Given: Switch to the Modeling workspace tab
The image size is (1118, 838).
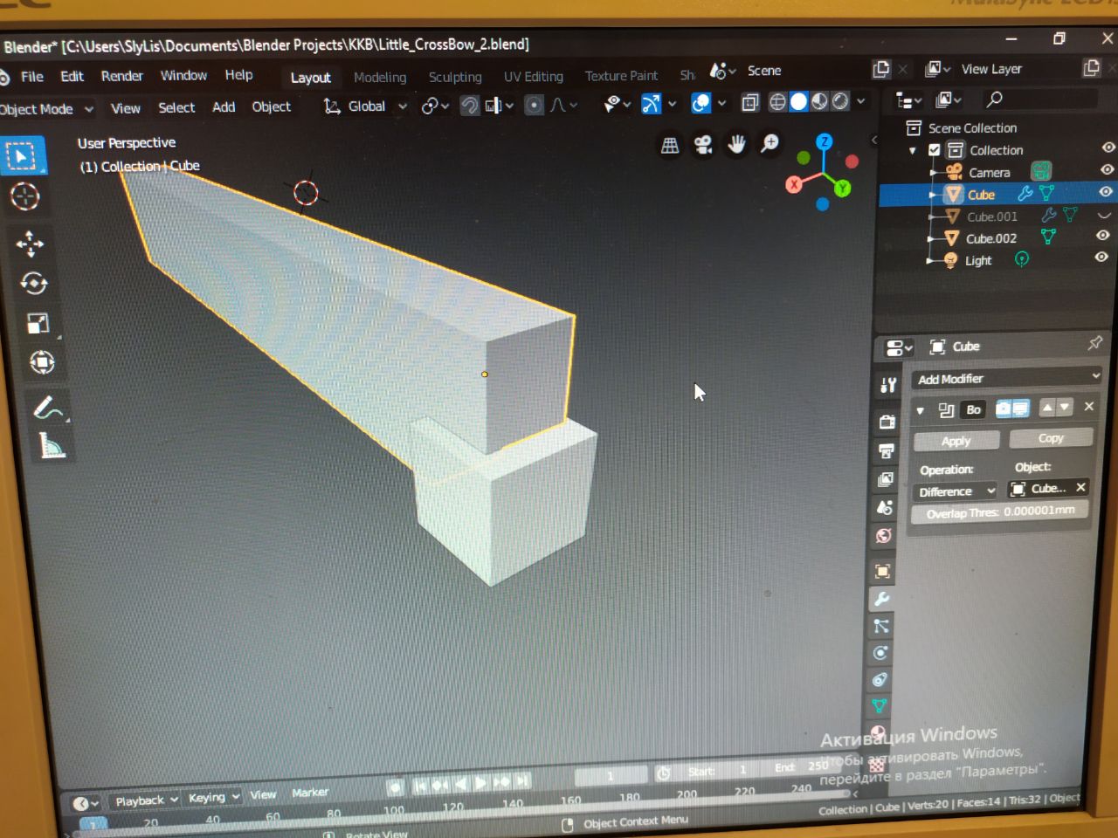Looking at the screenshot, I should coord(380,78).
